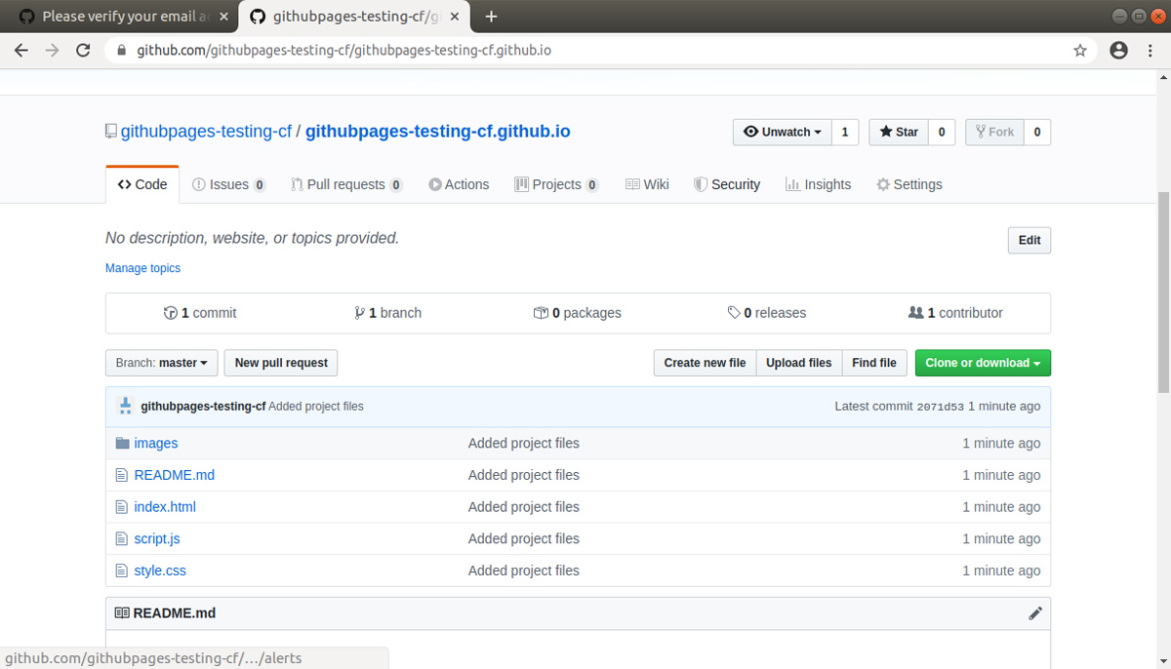Click the Security shield icon
The width and height of the screenshot is (1171, 669).
(x=700, y=183)
